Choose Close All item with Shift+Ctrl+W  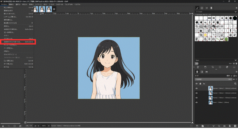click(17, 64)
